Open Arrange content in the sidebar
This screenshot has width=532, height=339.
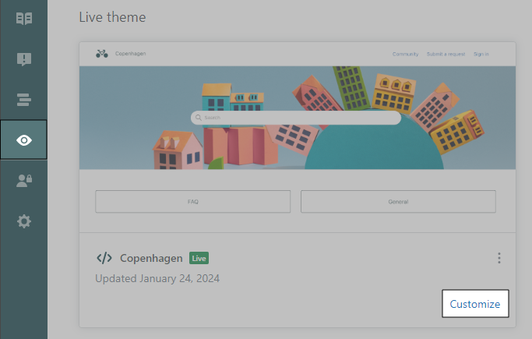coord(23,99)
